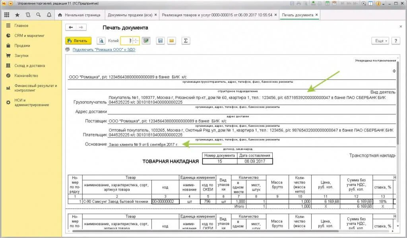Click the ТОВАРНАЯ НАКЛАДНАЯ heading

[171, 161]
